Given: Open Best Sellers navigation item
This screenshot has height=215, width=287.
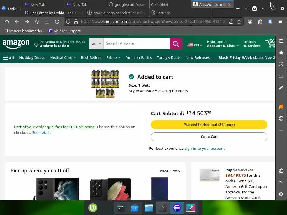Looking at the screenshot, I should click(x=91, y=58).
